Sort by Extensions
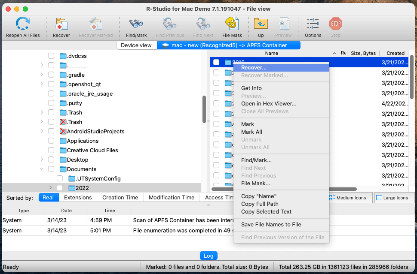417x274 pixels. point(78,198)
